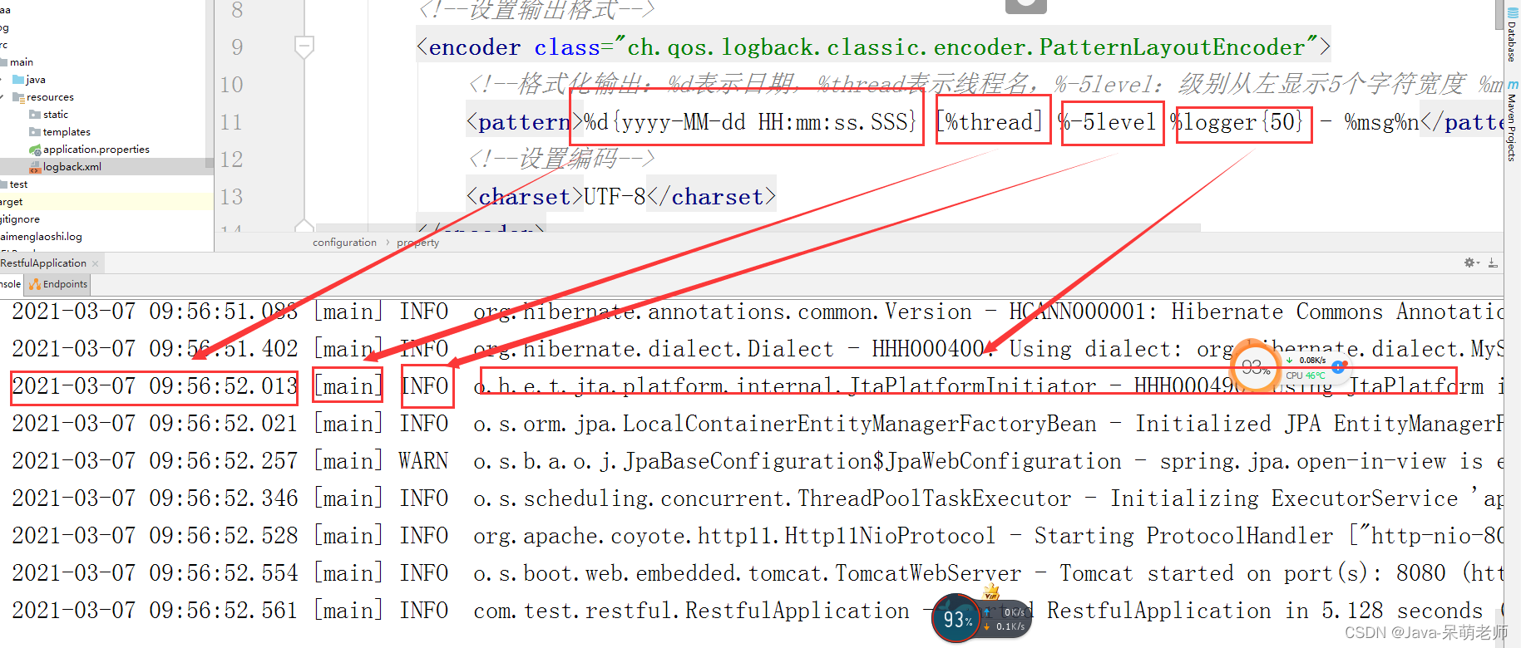The width and height of the screenshot is (1521, 648).
Task: Select the static folder
Action: click(56, 115)
